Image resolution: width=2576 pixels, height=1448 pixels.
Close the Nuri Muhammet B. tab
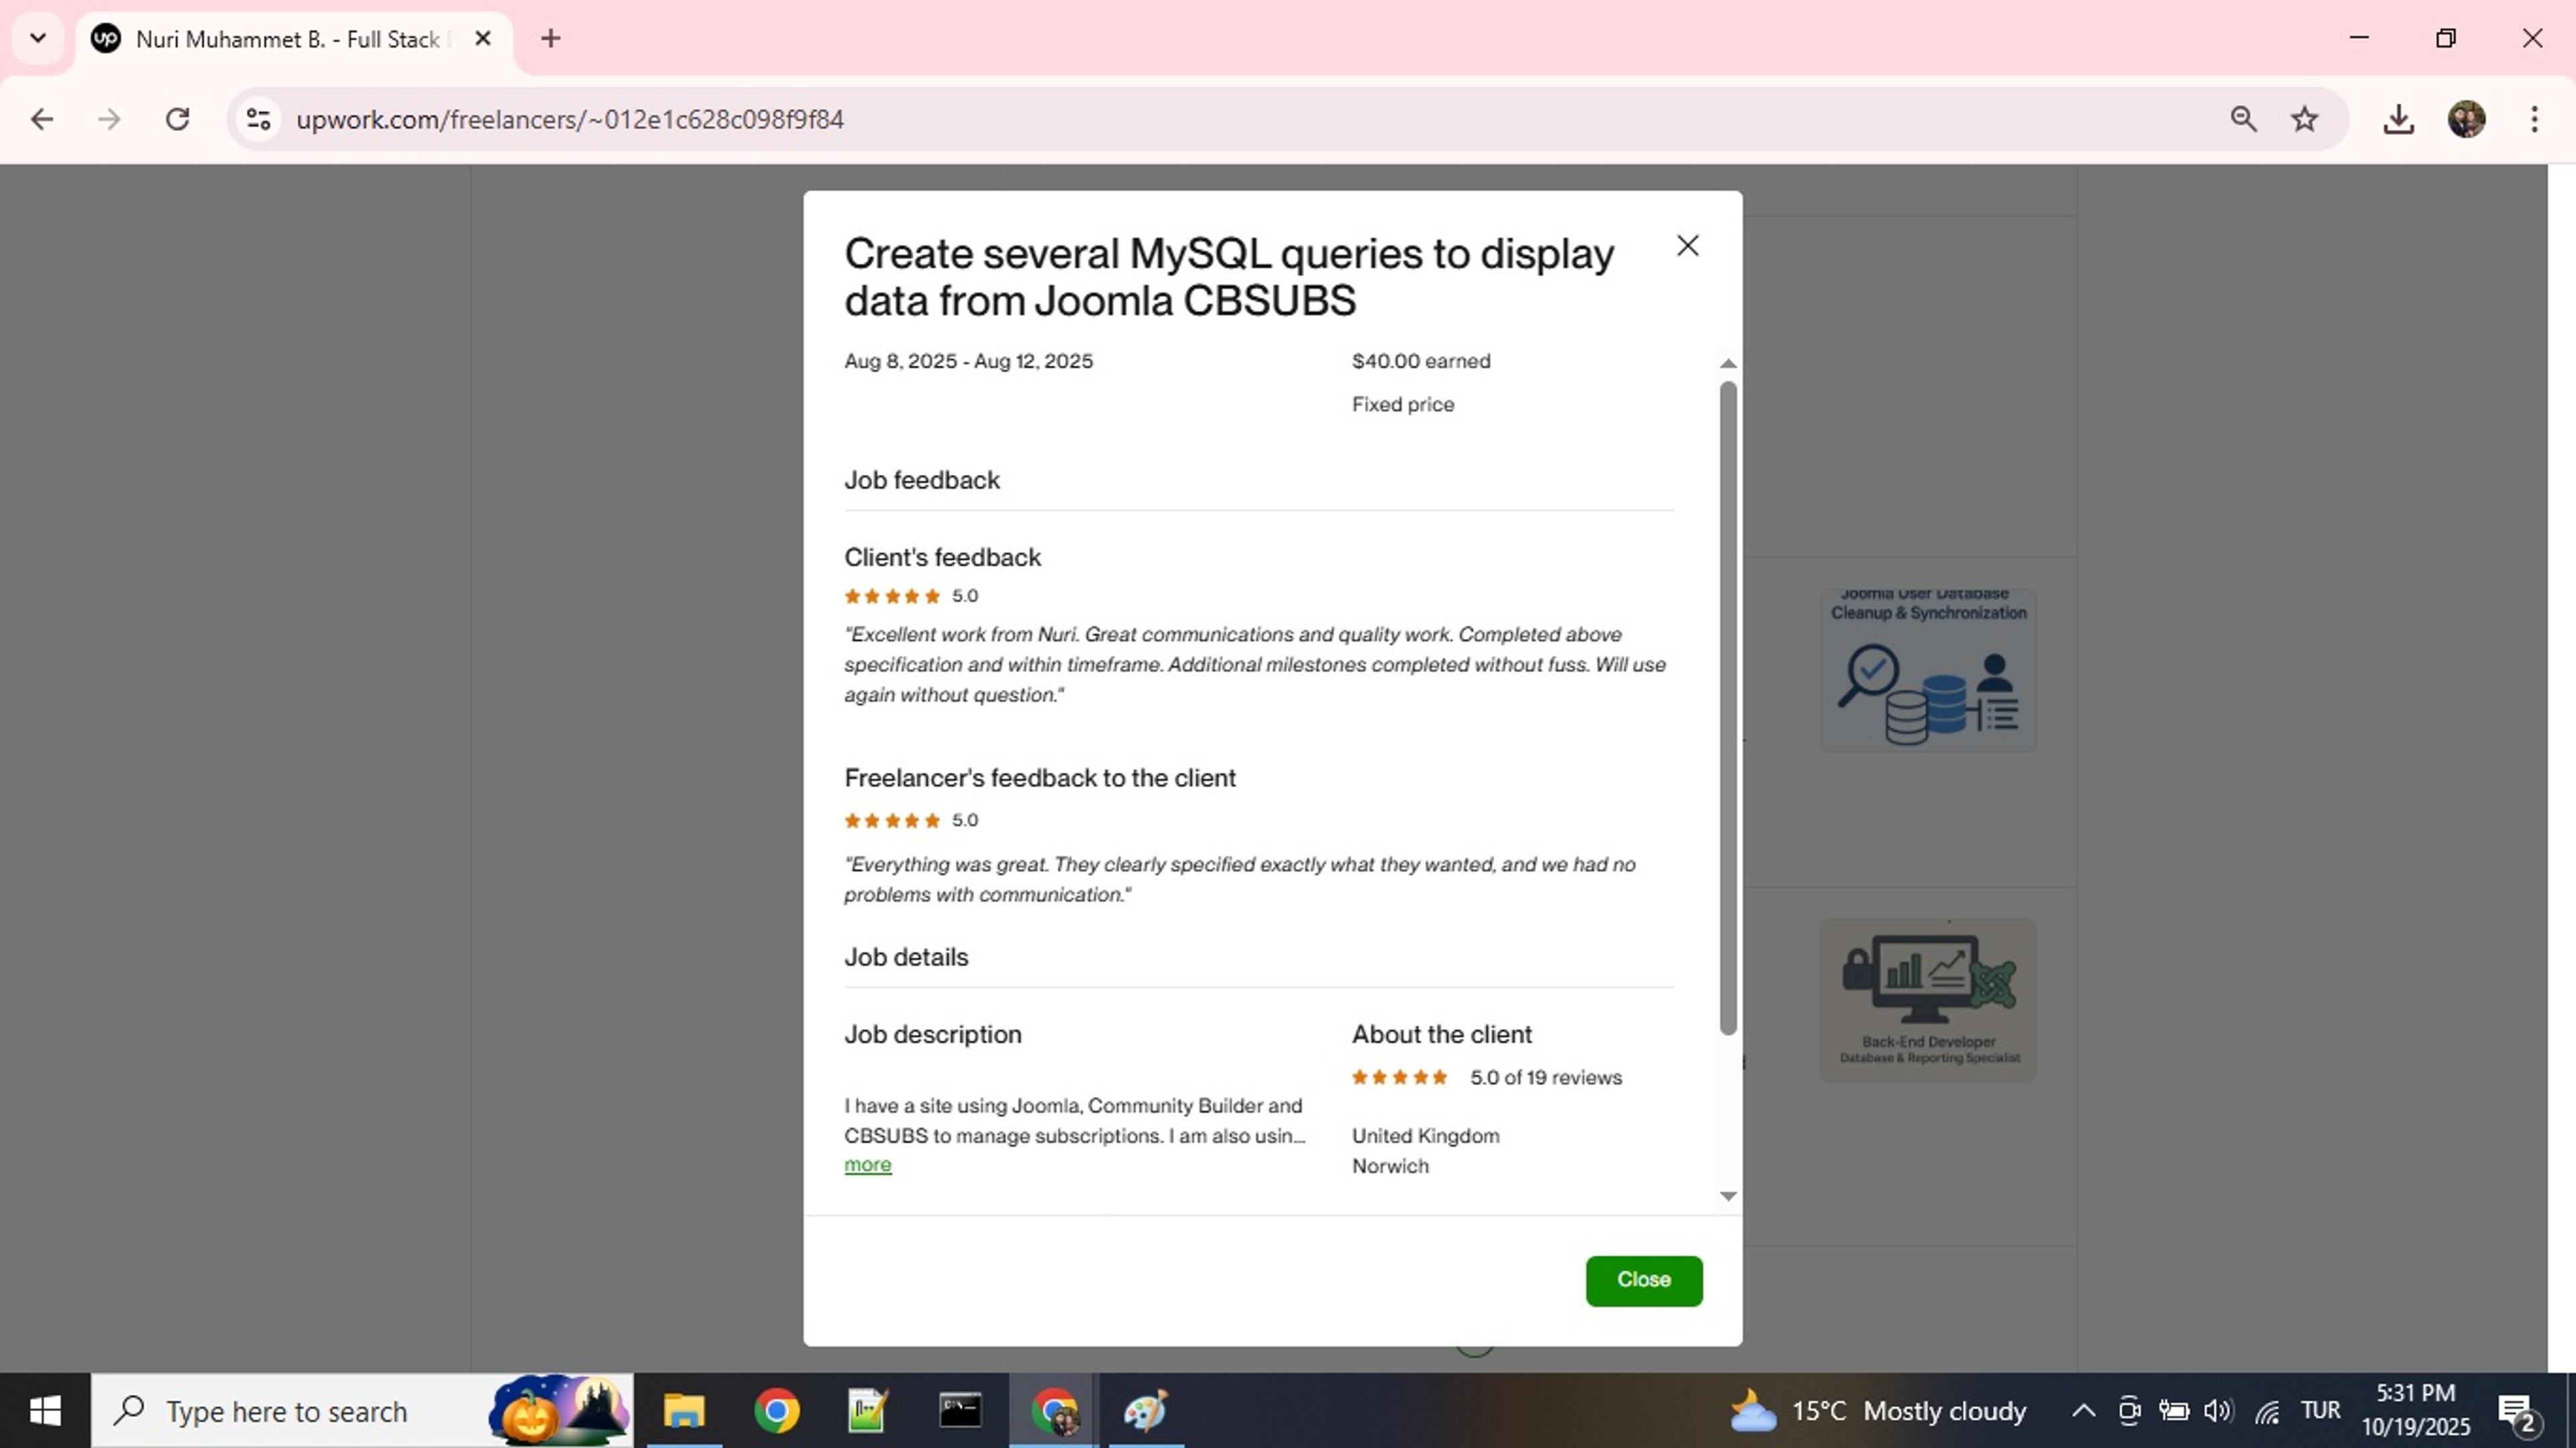(x=483, y=39)
